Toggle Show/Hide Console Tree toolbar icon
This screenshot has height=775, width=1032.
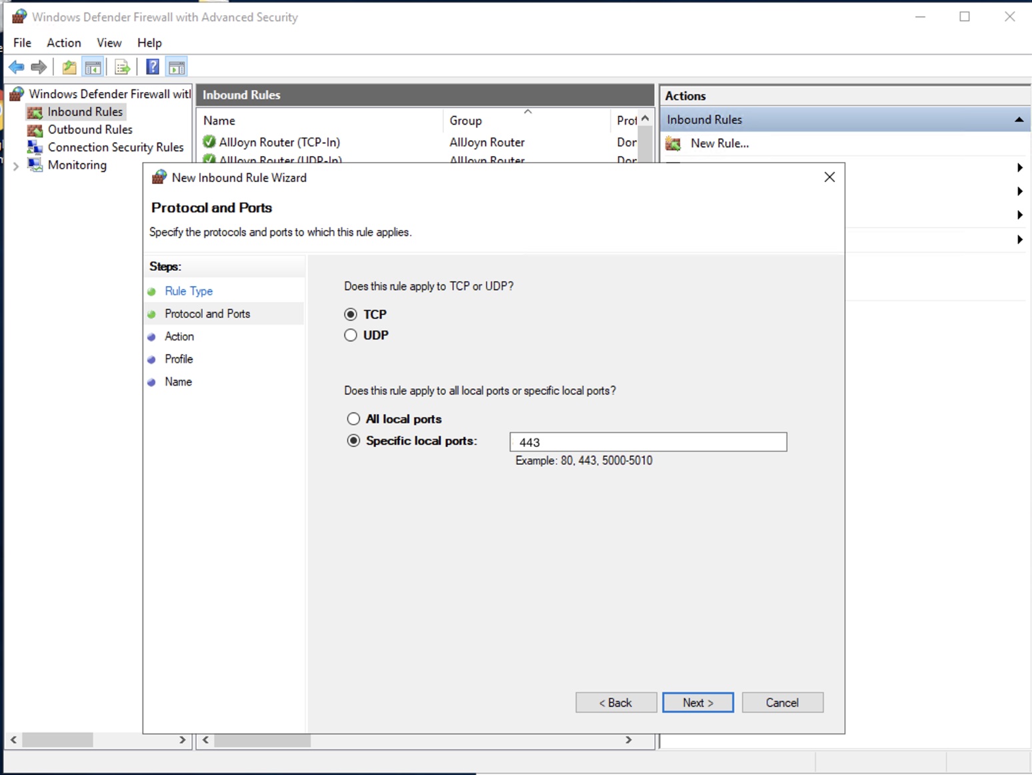pos(93,67)
